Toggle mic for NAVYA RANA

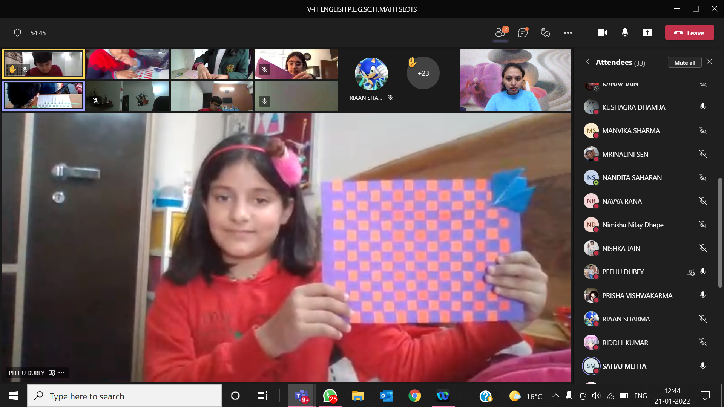tap(703, 201)
